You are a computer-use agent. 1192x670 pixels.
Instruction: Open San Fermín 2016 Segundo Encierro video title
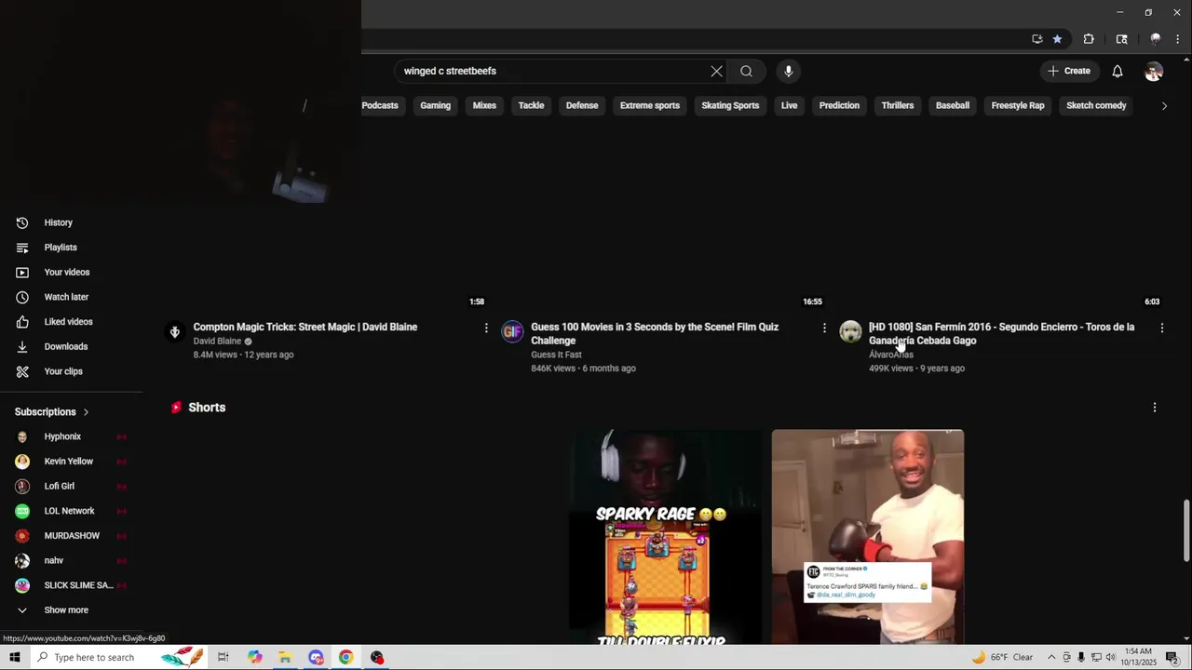point(1001,333)
